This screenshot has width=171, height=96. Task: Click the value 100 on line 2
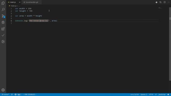point(31,11)
